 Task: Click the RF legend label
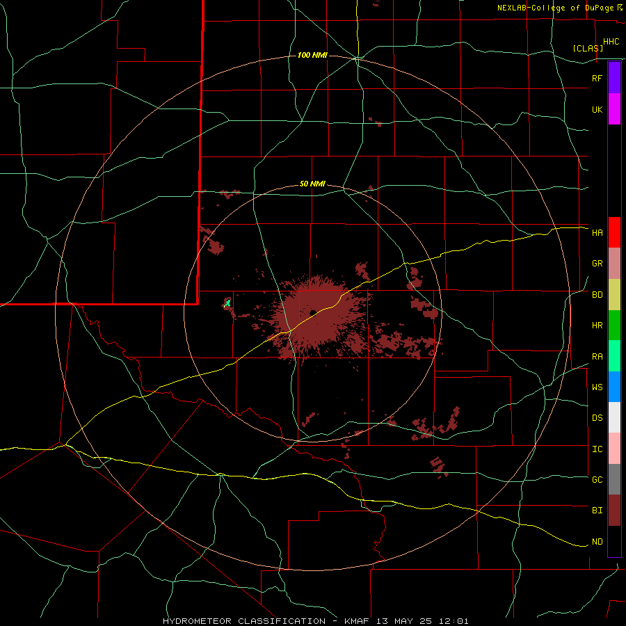(x=597, y=78)
